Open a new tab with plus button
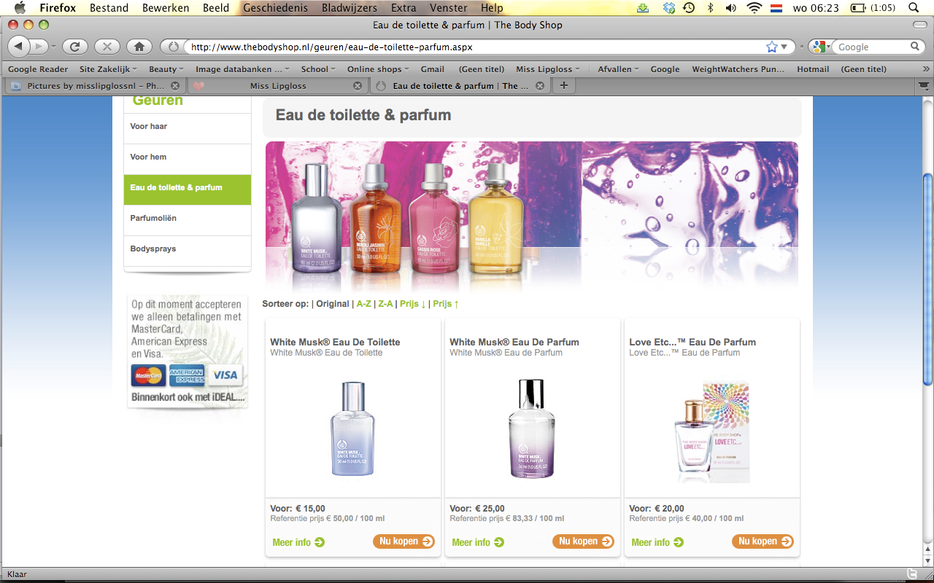934x583 pixels. [x=563, y=86]
